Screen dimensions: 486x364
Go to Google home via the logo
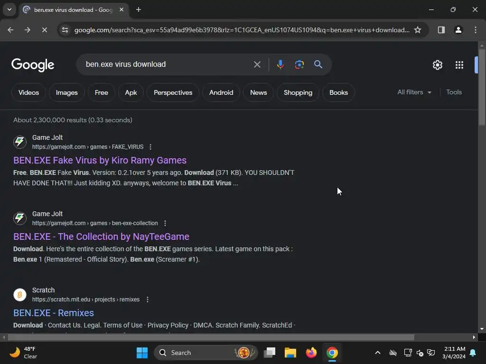pos(33,65)
